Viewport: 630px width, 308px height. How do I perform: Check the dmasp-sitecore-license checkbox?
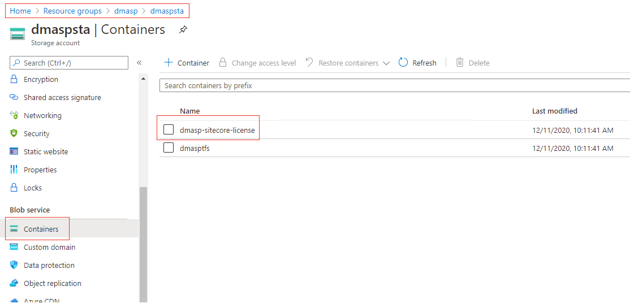[x=169, y=129]
